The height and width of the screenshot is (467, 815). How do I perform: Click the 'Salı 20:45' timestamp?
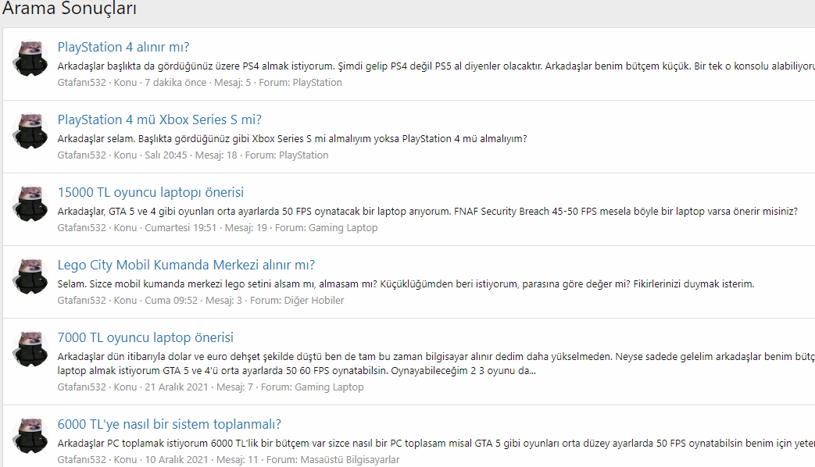coord(166,155)
